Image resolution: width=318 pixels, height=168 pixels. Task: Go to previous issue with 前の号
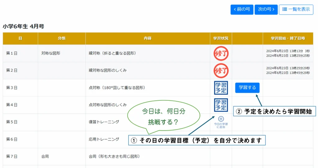point(242,9)
